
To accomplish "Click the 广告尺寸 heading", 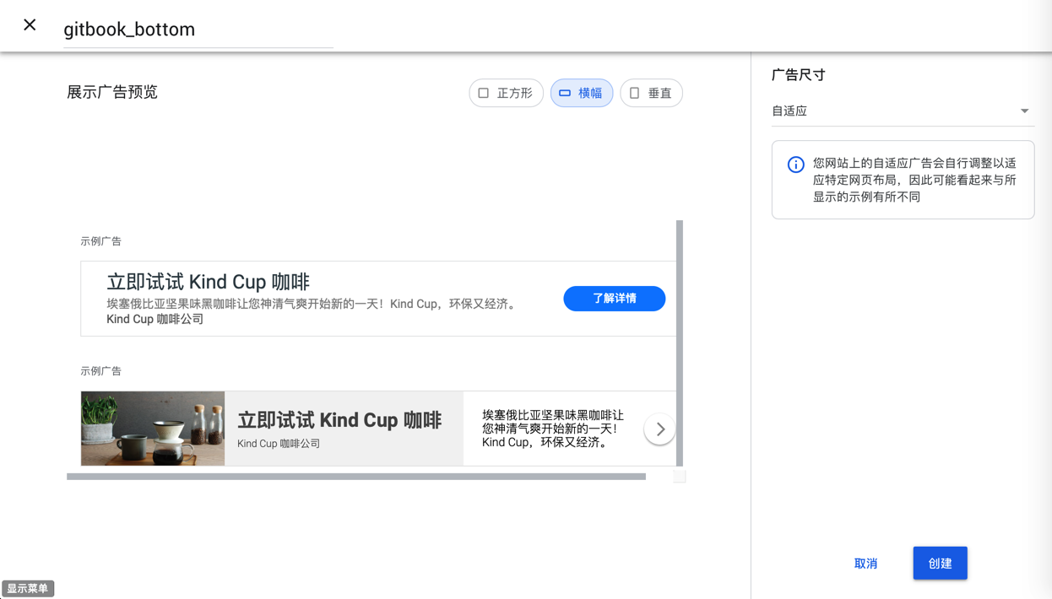I will point(798,75).
